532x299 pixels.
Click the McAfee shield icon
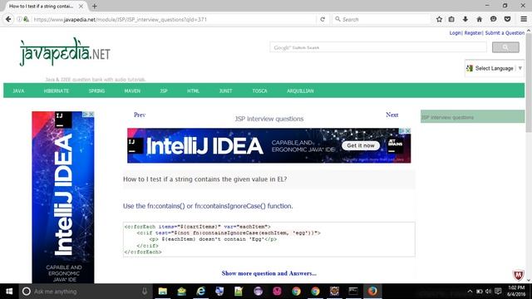518,275
